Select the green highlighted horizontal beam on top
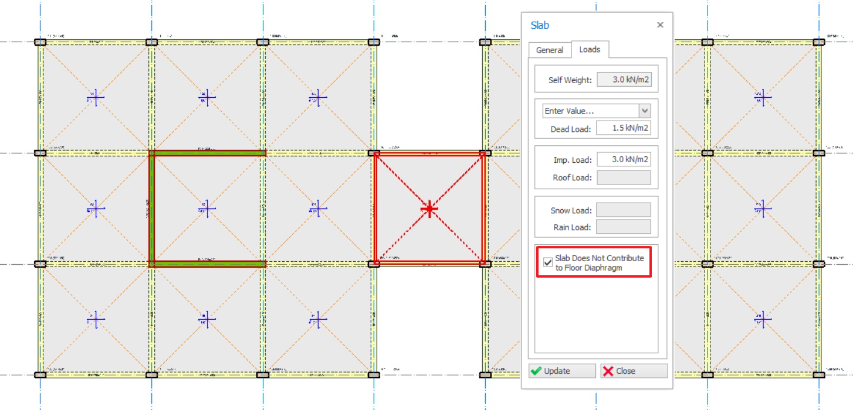 coord(207,153)
